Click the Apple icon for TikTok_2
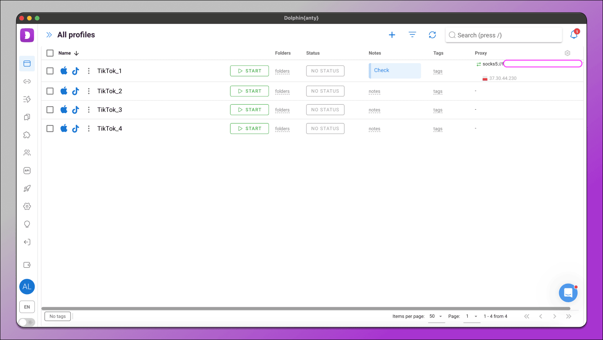This screenshot has width=603, height=340. [x=64, y=91]
